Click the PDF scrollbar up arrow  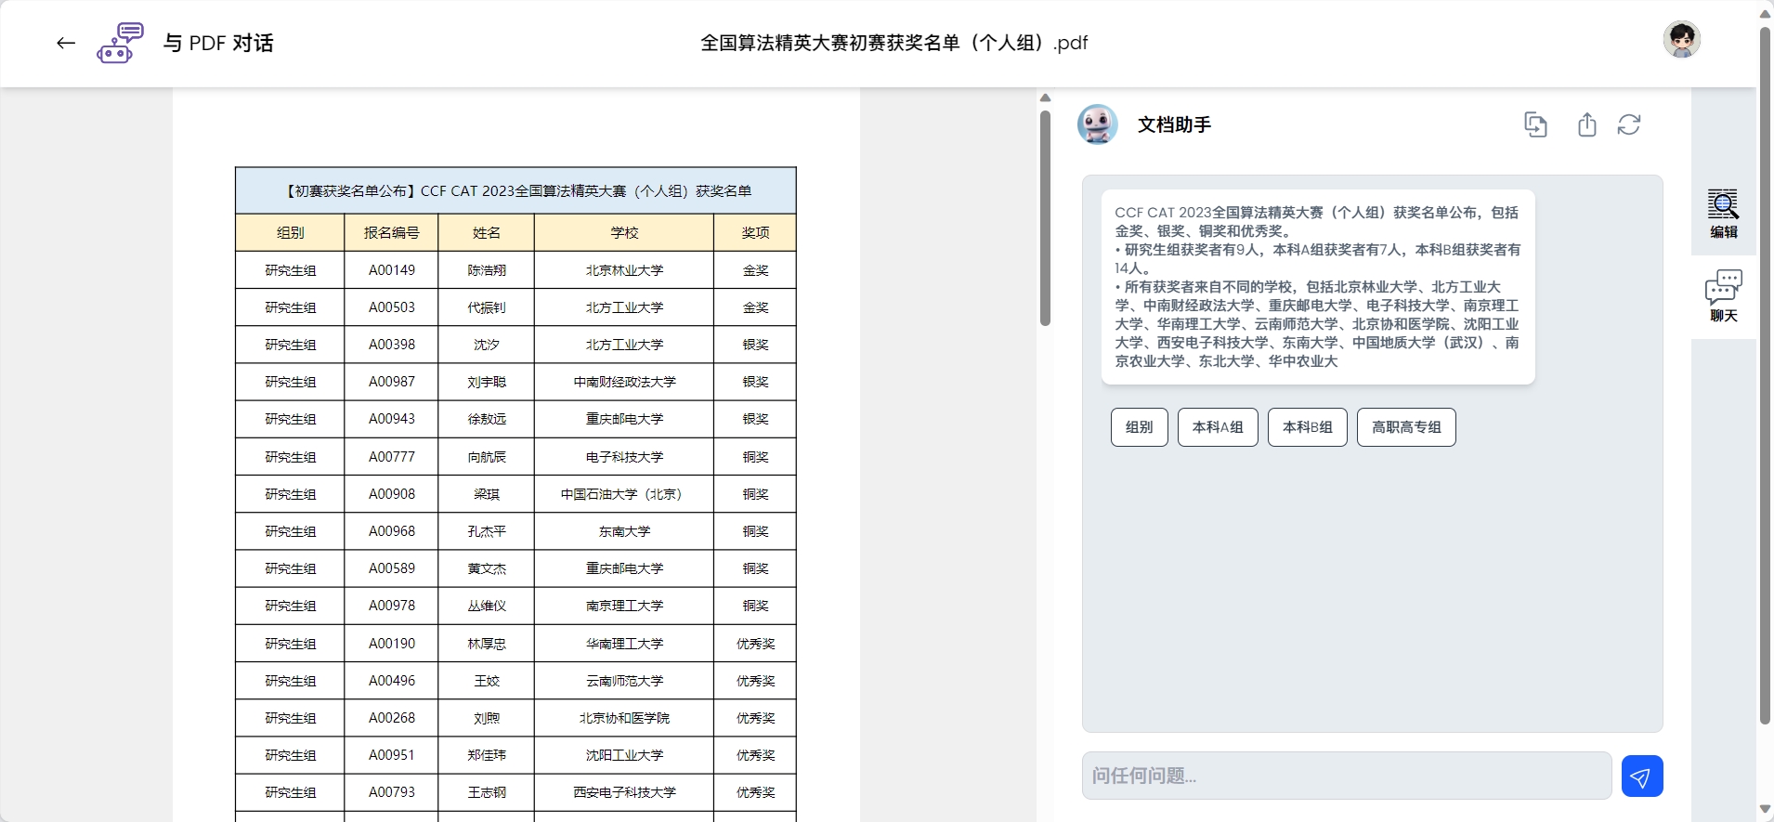pos(1045,98)
